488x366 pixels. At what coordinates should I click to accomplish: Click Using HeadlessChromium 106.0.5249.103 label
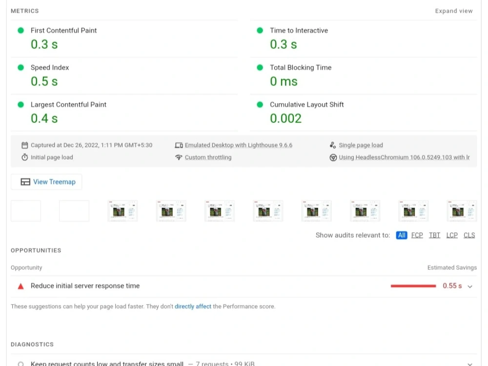point(404,158)
